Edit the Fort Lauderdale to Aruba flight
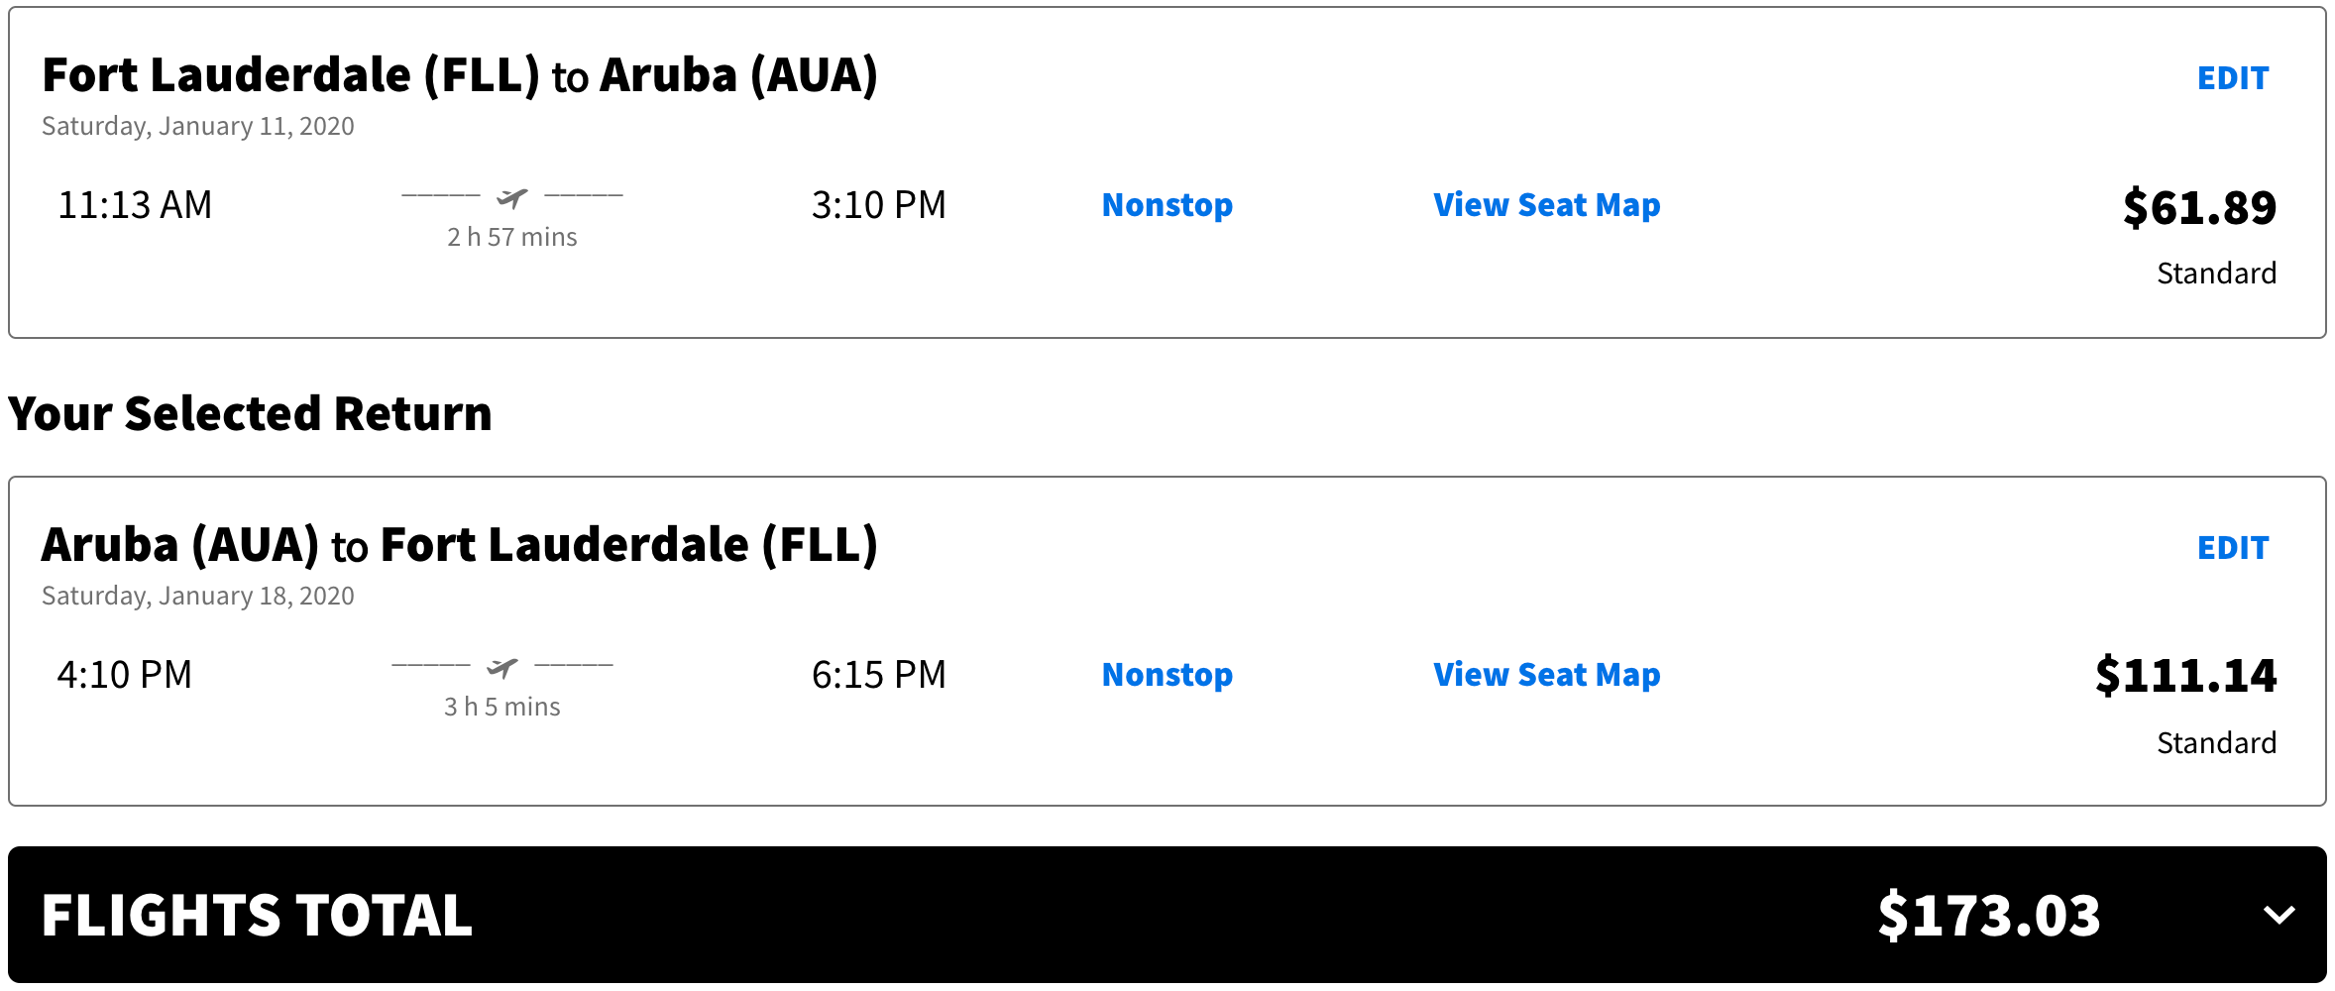The height and width of the screenshot is (991, 2335). [2232, 78]
